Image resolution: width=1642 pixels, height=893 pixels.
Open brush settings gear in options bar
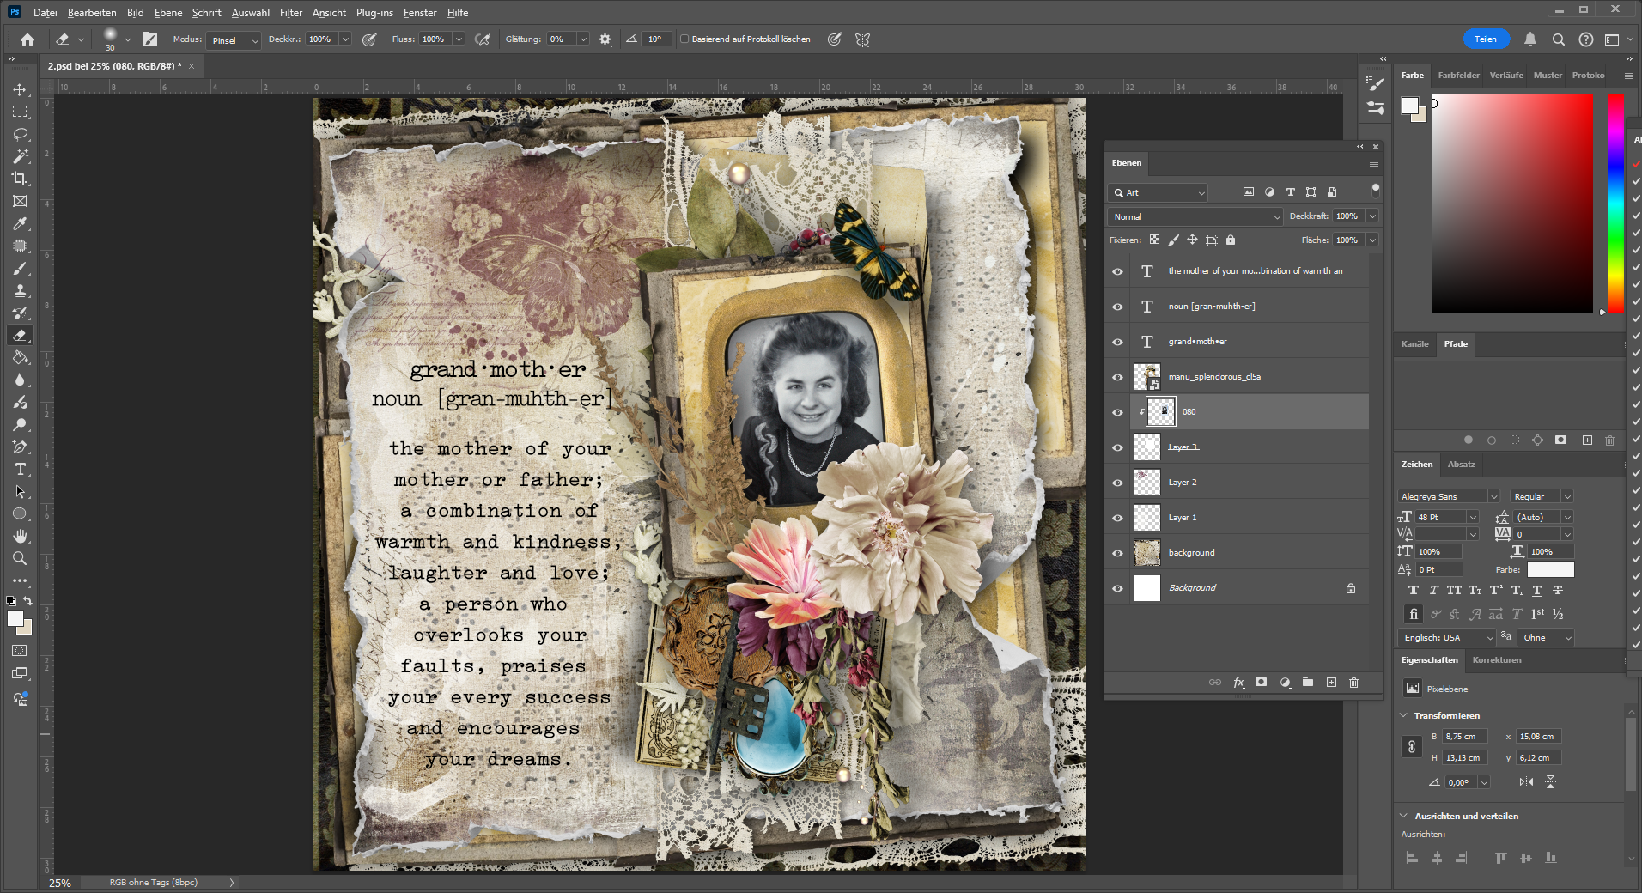[605, 39]
